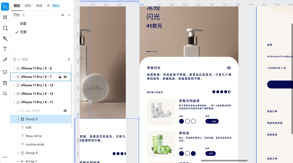The height and width of the screenshot is (163, 293).
Task: Click frame icon of iPhone 11 Pro / X - 12
Action: 18,94
